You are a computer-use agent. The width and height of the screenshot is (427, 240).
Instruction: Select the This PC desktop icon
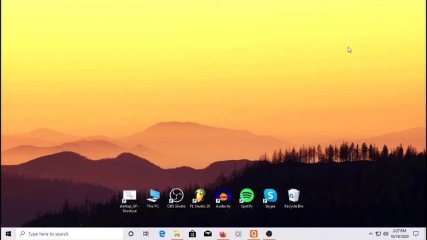[153, 199]
